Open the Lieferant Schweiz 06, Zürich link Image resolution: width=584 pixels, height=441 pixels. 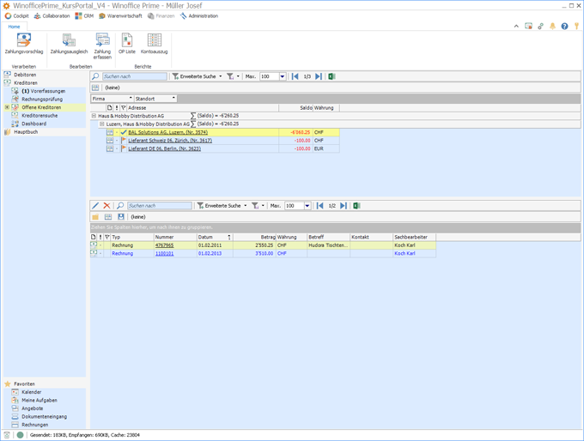170,141
